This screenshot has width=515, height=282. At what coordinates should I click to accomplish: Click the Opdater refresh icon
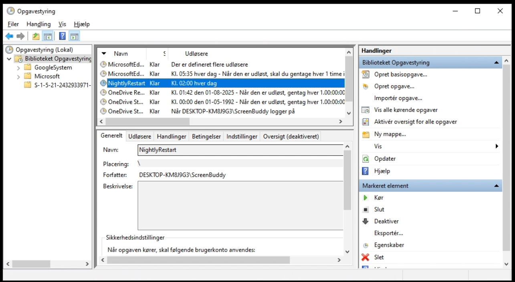(x=365, y=159)
